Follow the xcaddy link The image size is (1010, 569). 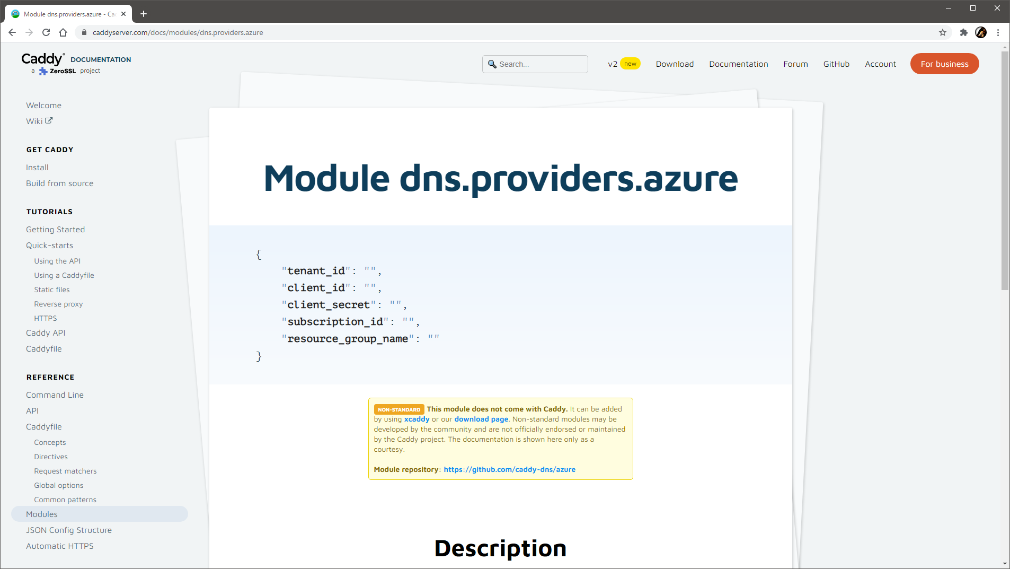click(x=415, y=419)
